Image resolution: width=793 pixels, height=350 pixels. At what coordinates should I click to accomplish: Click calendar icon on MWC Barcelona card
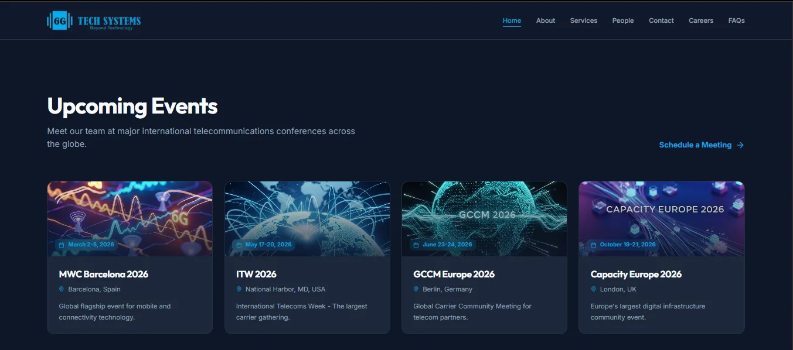[x=62, y=245]
